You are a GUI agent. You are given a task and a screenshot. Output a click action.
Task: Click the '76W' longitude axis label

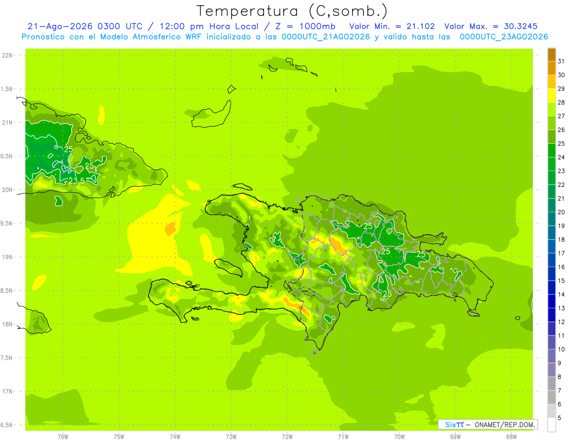(63, 437)
